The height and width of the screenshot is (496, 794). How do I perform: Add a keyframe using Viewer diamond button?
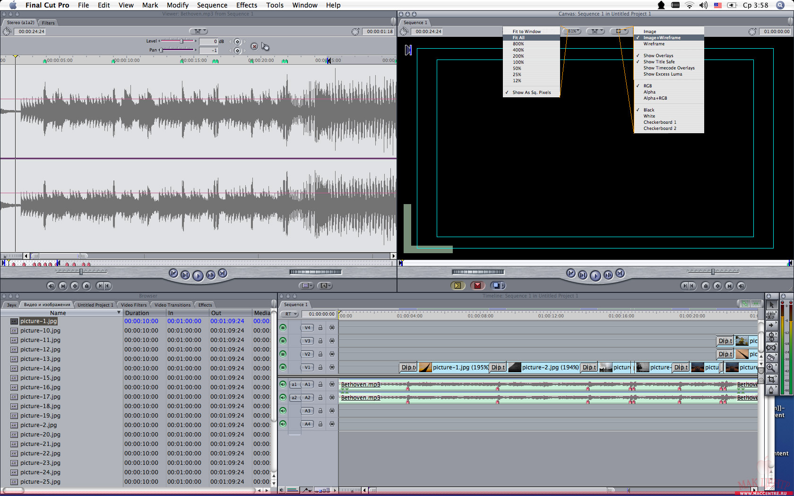click(x=75, y=286)
